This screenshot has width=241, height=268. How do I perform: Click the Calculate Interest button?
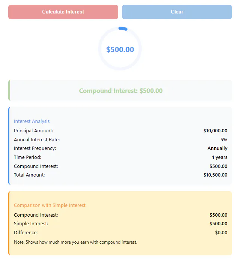63,12
